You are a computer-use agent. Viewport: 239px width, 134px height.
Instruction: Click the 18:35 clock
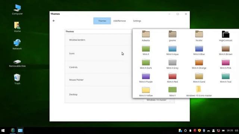pos(230,131)
